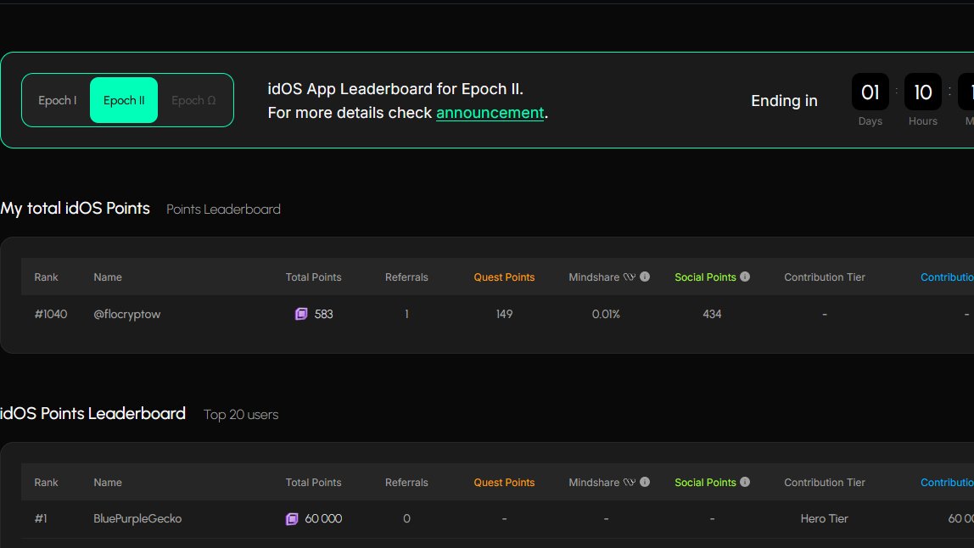Click the Social Points header in idOS Points Leaderboard table
974x548 pixels.
pos(705,482)
